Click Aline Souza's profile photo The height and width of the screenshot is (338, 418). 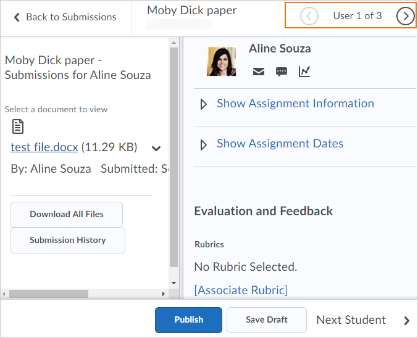pos(222,62)
